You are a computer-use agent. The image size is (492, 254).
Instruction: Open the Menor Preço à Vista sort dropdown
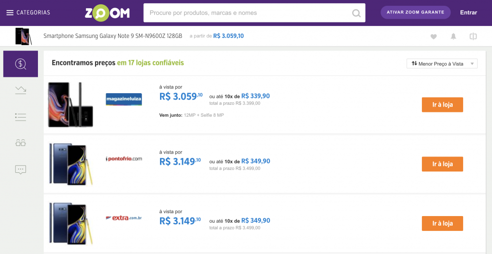pyautogui.click(x=442, y=64)
